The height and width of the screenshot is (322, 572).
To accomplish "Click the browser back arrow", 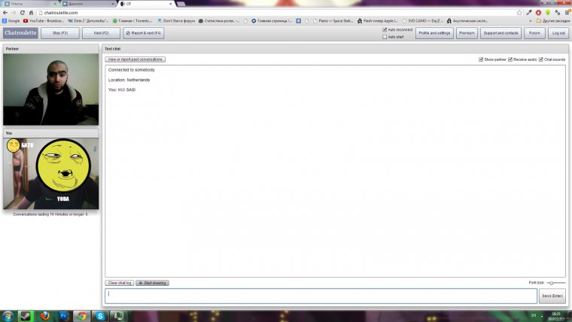I will [x=5, y=13].
